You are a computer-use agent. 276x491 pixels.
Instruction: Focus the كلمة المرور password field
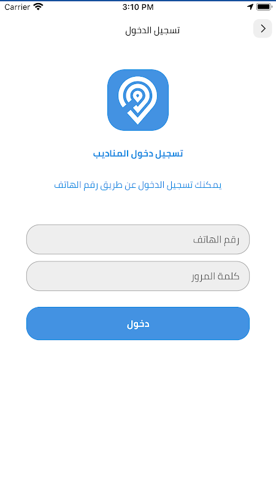(138, 276)
